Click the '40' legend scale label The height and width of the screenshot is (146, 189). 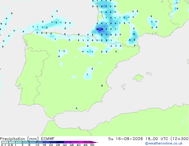coord(78,145)
